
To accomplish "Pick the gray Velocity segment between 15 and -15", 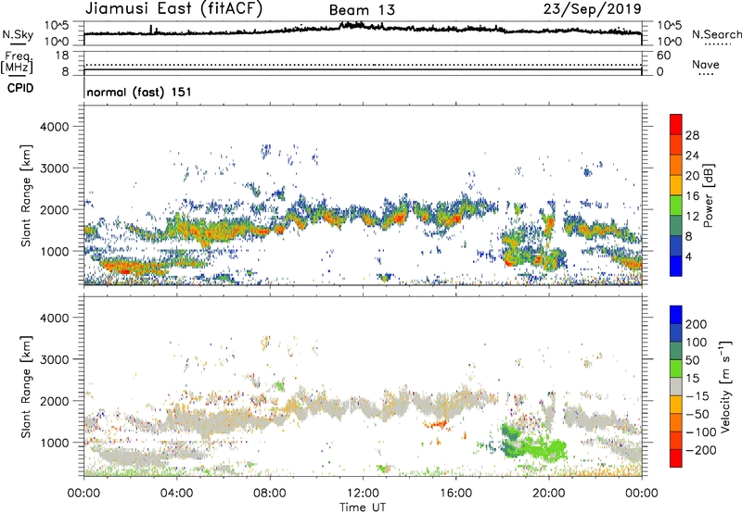I will 676,386.
